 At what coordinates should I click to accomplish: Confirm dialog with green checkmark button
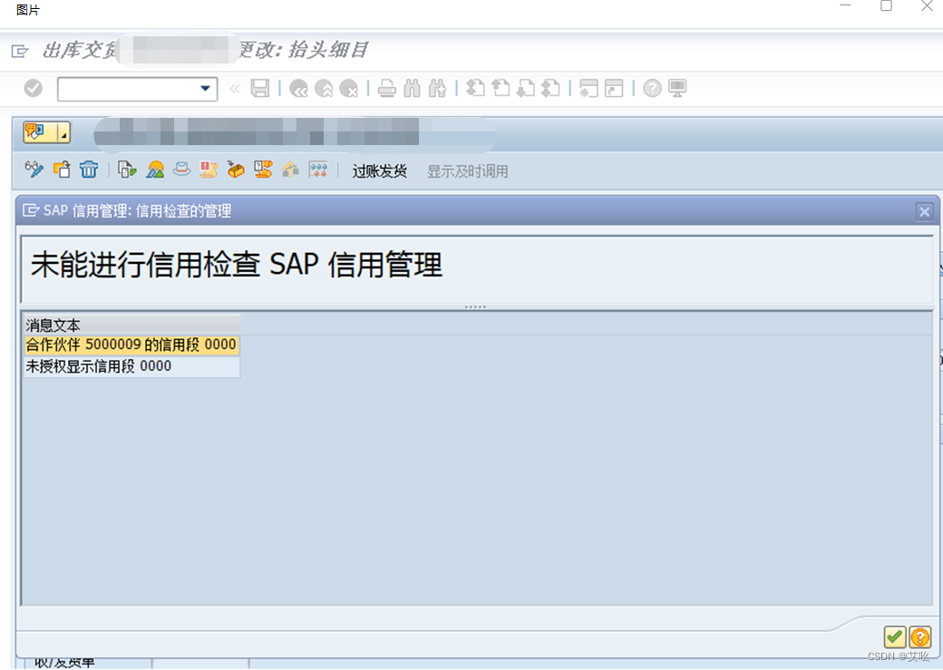tap(894, 637)
